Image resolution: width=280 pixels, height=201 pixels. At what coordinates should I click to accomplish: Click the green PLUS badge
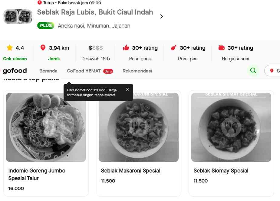[x=46, y=26]
